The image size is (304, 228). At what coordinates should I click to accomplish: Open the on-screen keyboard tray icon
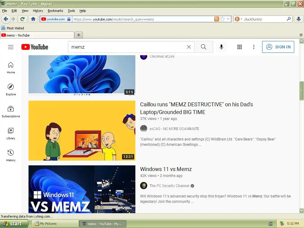tap(271, 224)
